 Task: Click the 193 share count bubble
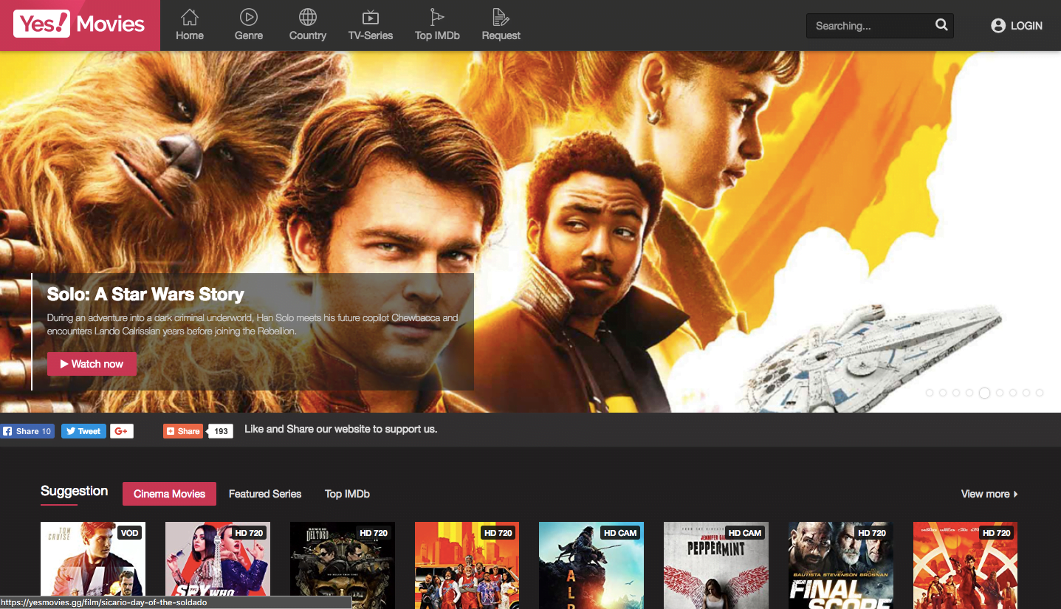(x=221, y=431)
